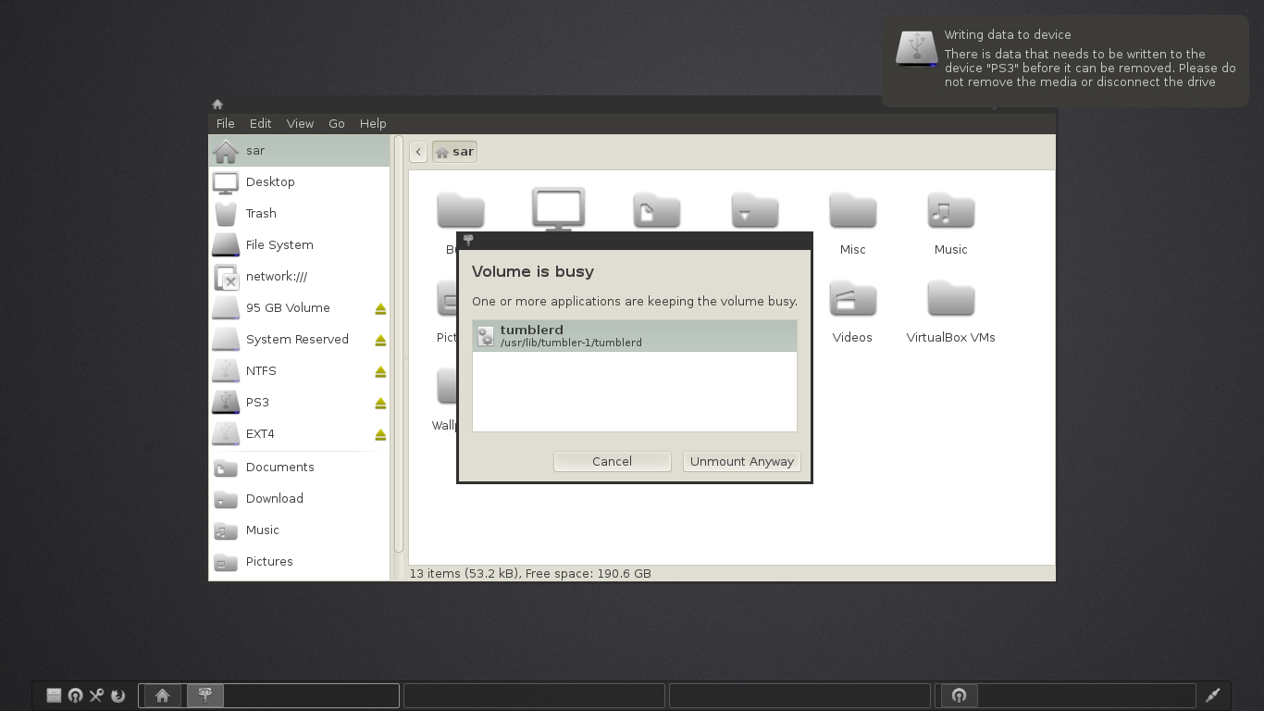
Task: Open the Videos folder icon
Action: [x=852, y=301]
